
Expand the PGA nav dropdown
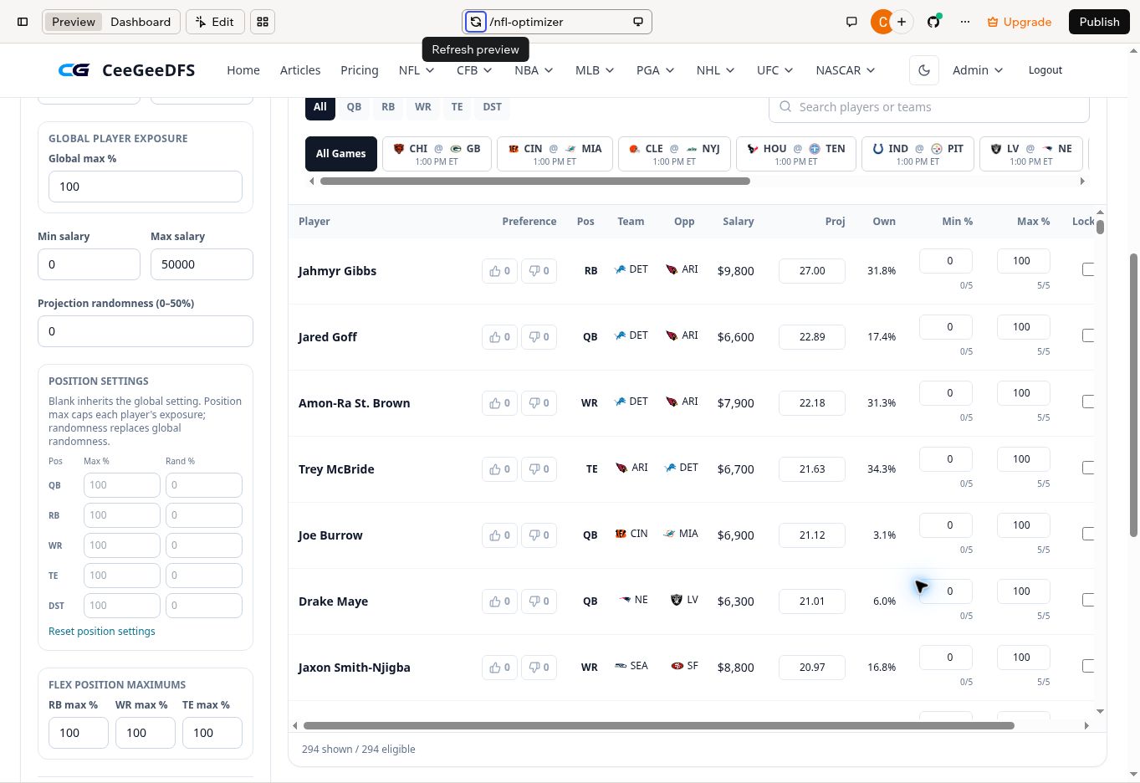pyautogui.click(x=655, y=70)
